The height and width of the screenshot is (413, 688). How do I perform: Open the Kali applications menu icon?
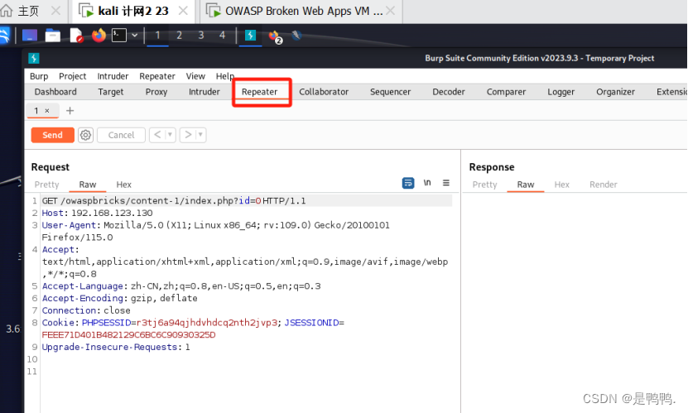pos(4,35)
